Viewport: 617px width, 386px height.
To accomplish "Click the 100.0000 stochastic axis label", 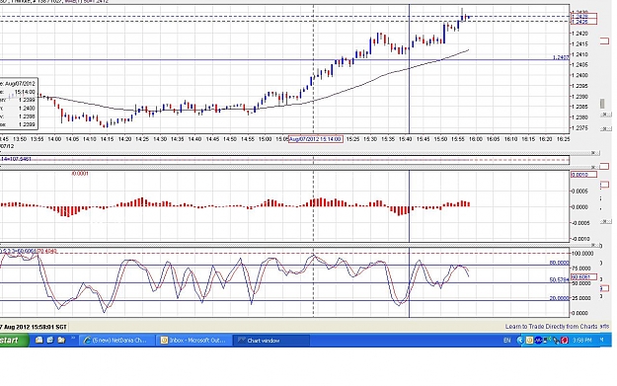I will (x=582, y=254).
